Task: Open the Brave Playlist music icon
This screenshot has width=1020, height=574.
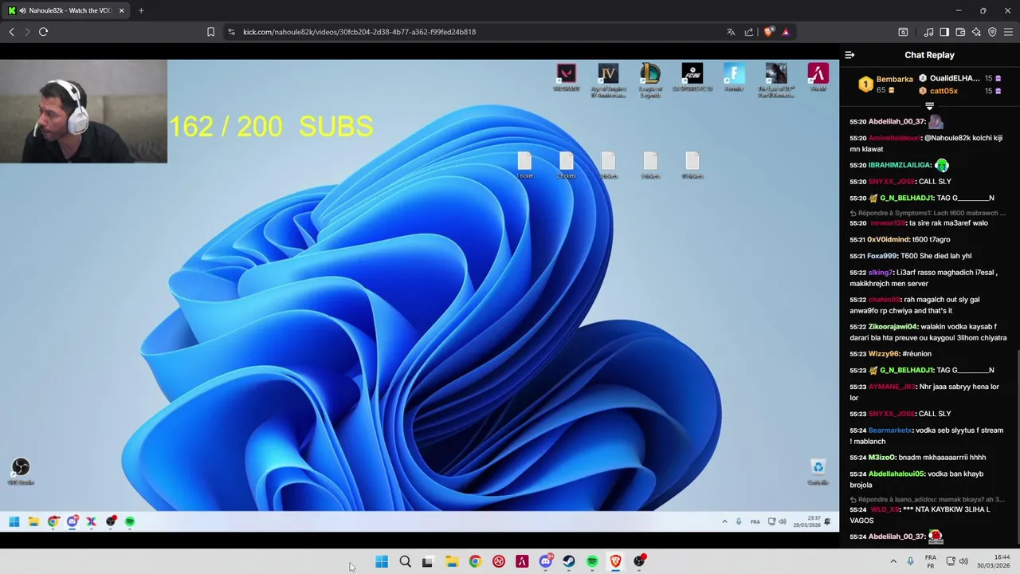Action: click(x=928, y=32)
